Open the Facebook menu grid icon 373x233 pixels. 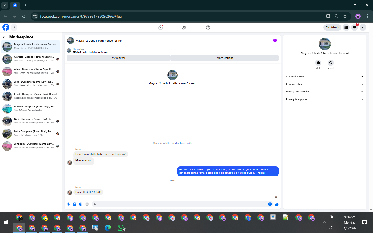pos(346,27)
